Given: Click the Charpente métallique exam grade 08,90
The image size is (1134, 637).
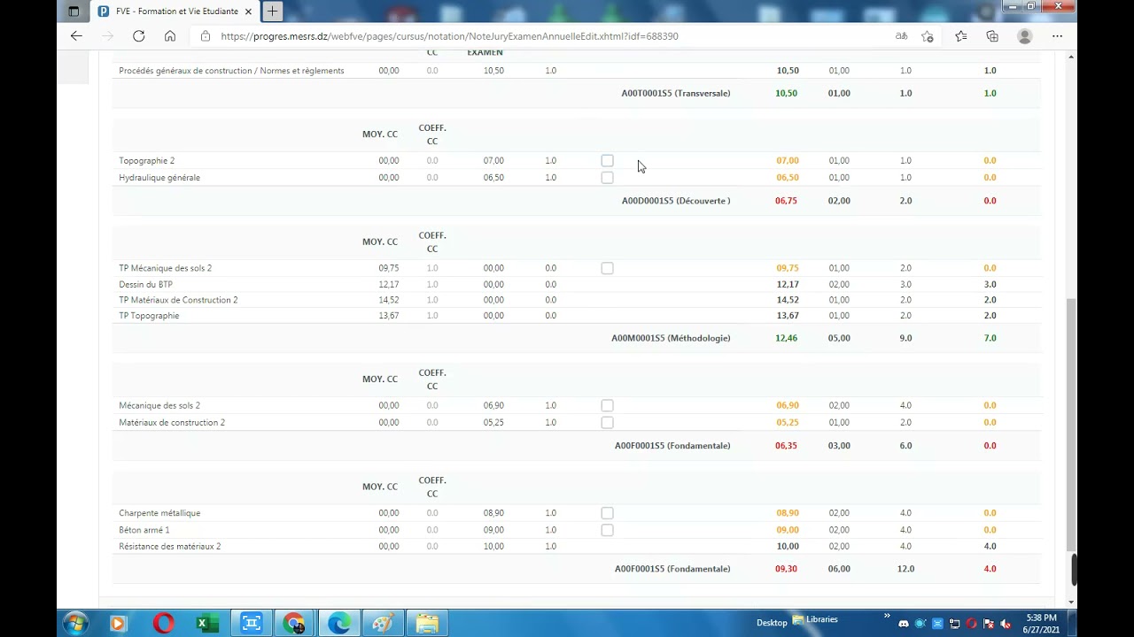Looking at the screenshot, I should coord(493,513).
